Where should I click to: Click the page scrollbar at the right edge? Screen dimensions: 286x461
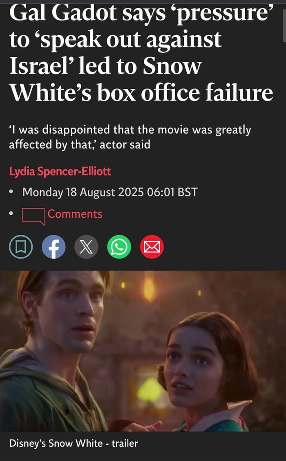point(284,24)
